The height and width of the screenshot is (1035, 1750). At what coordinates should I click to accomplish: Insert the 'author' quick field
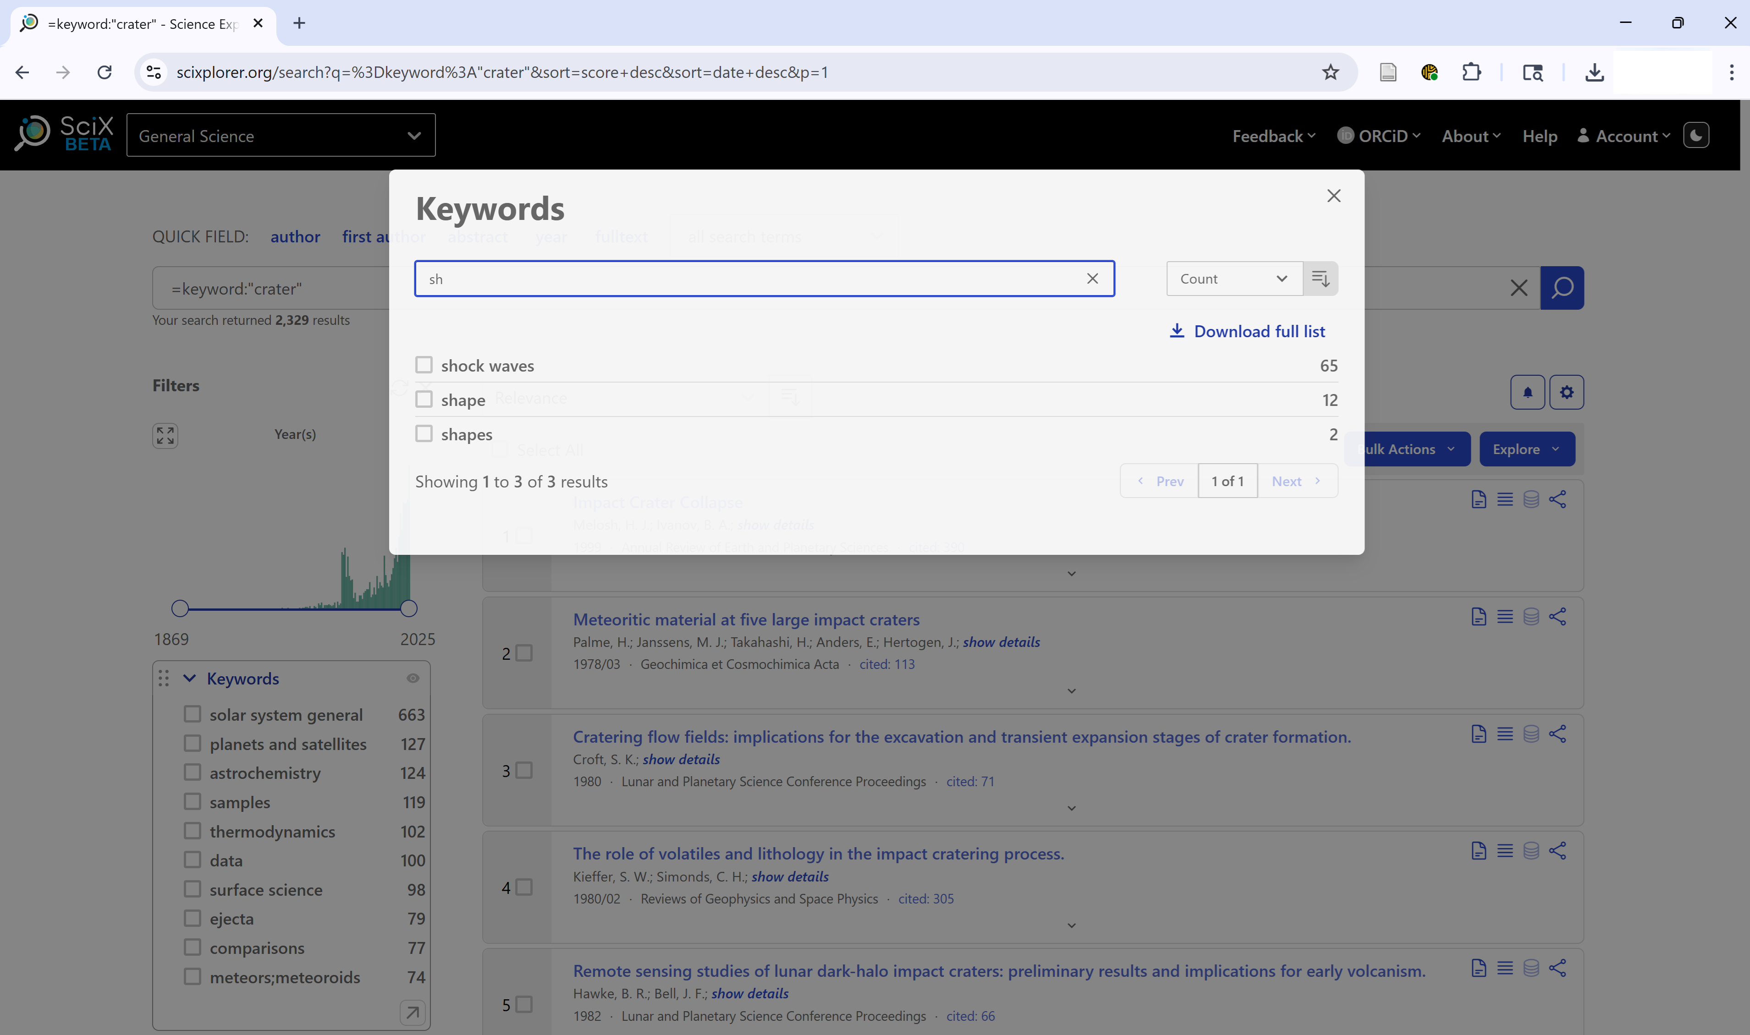[x=295, y=236]
